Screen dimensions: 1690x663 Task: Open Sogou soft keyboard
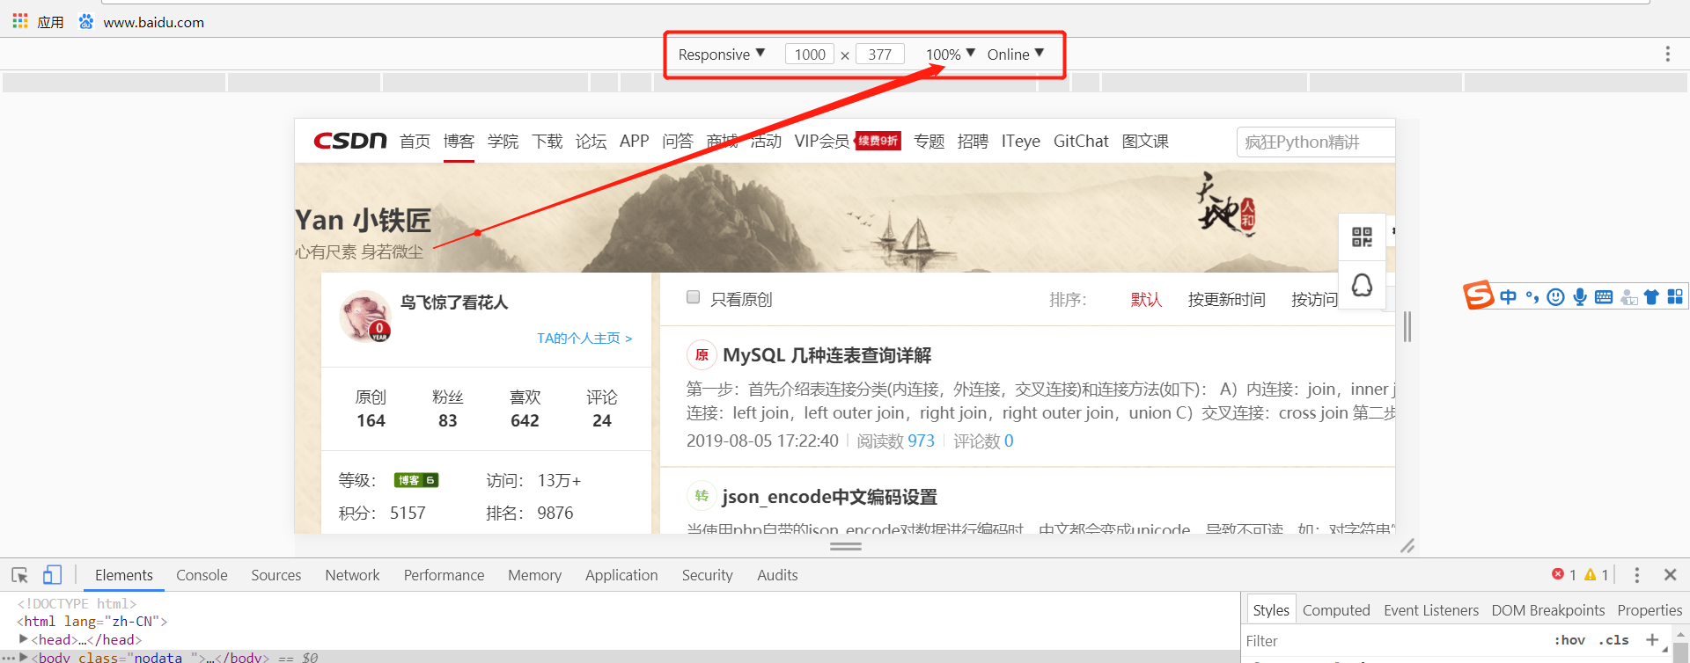(1604, 297)
